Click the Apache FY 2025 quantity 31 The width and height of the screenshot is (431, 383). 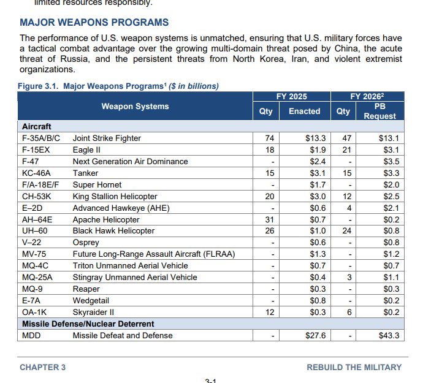[269, 220]
